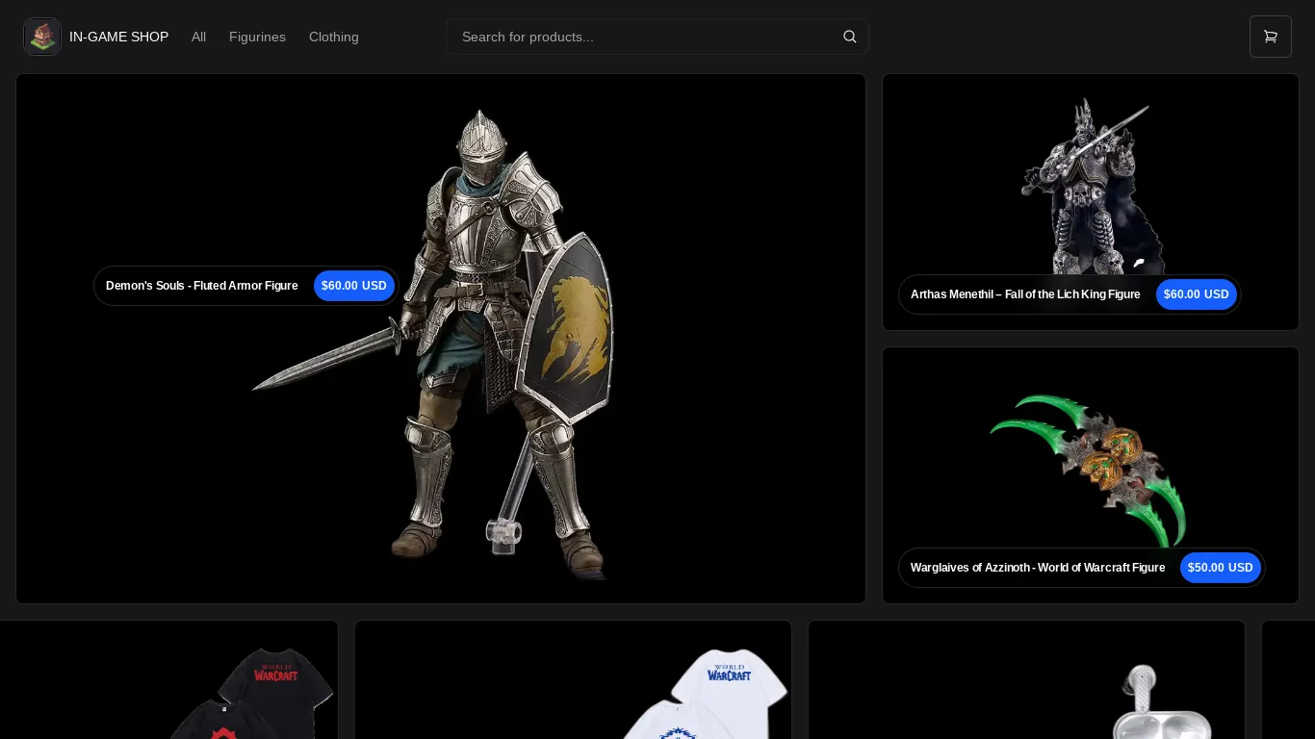Viewport: 1315px width, 739px height.
Task: Click the $60.00 USD button on Arthas Menethil
Action: tap(1197, 294)
